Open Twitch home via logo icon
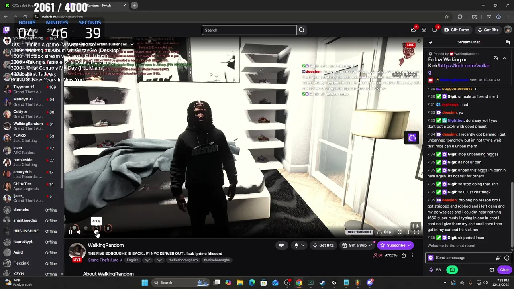The image size is (514, 289). (x=6, y=30)
